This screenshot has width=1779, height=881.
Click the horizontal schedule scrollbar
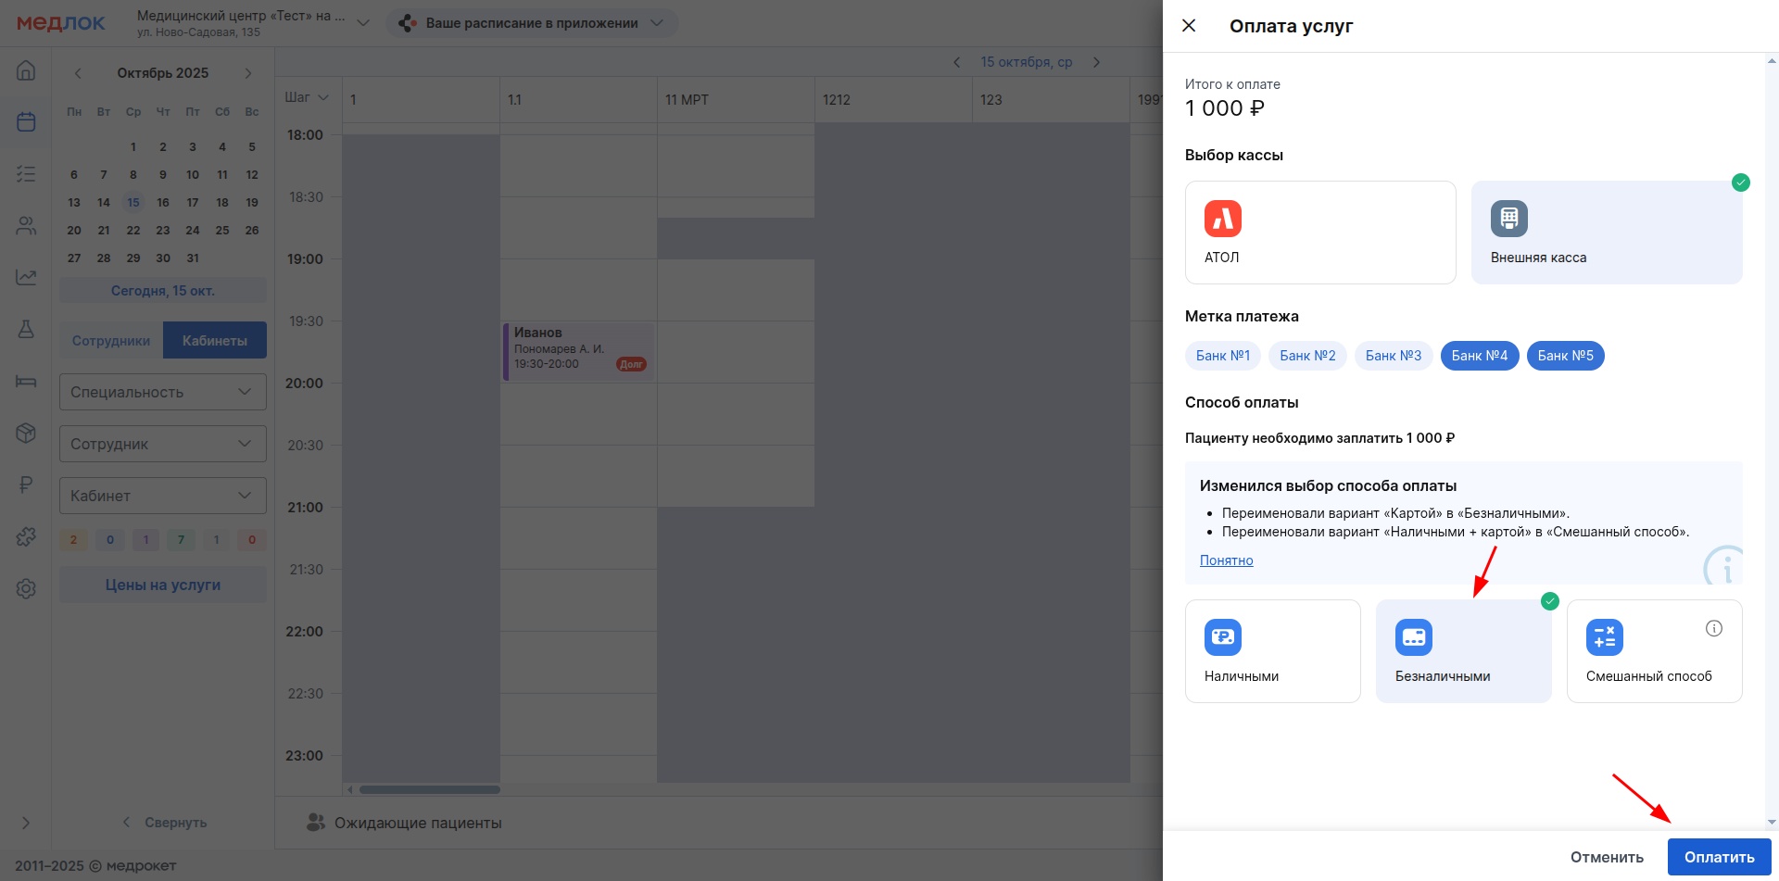[x=429, y=790]
